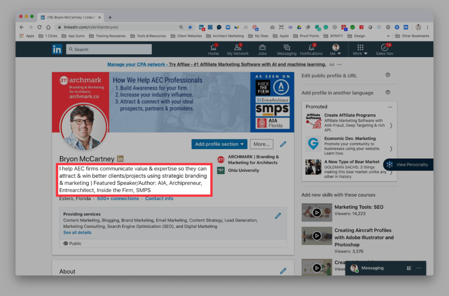Click the View Personality button
The image size is (449, 296).
pos(408,165)
